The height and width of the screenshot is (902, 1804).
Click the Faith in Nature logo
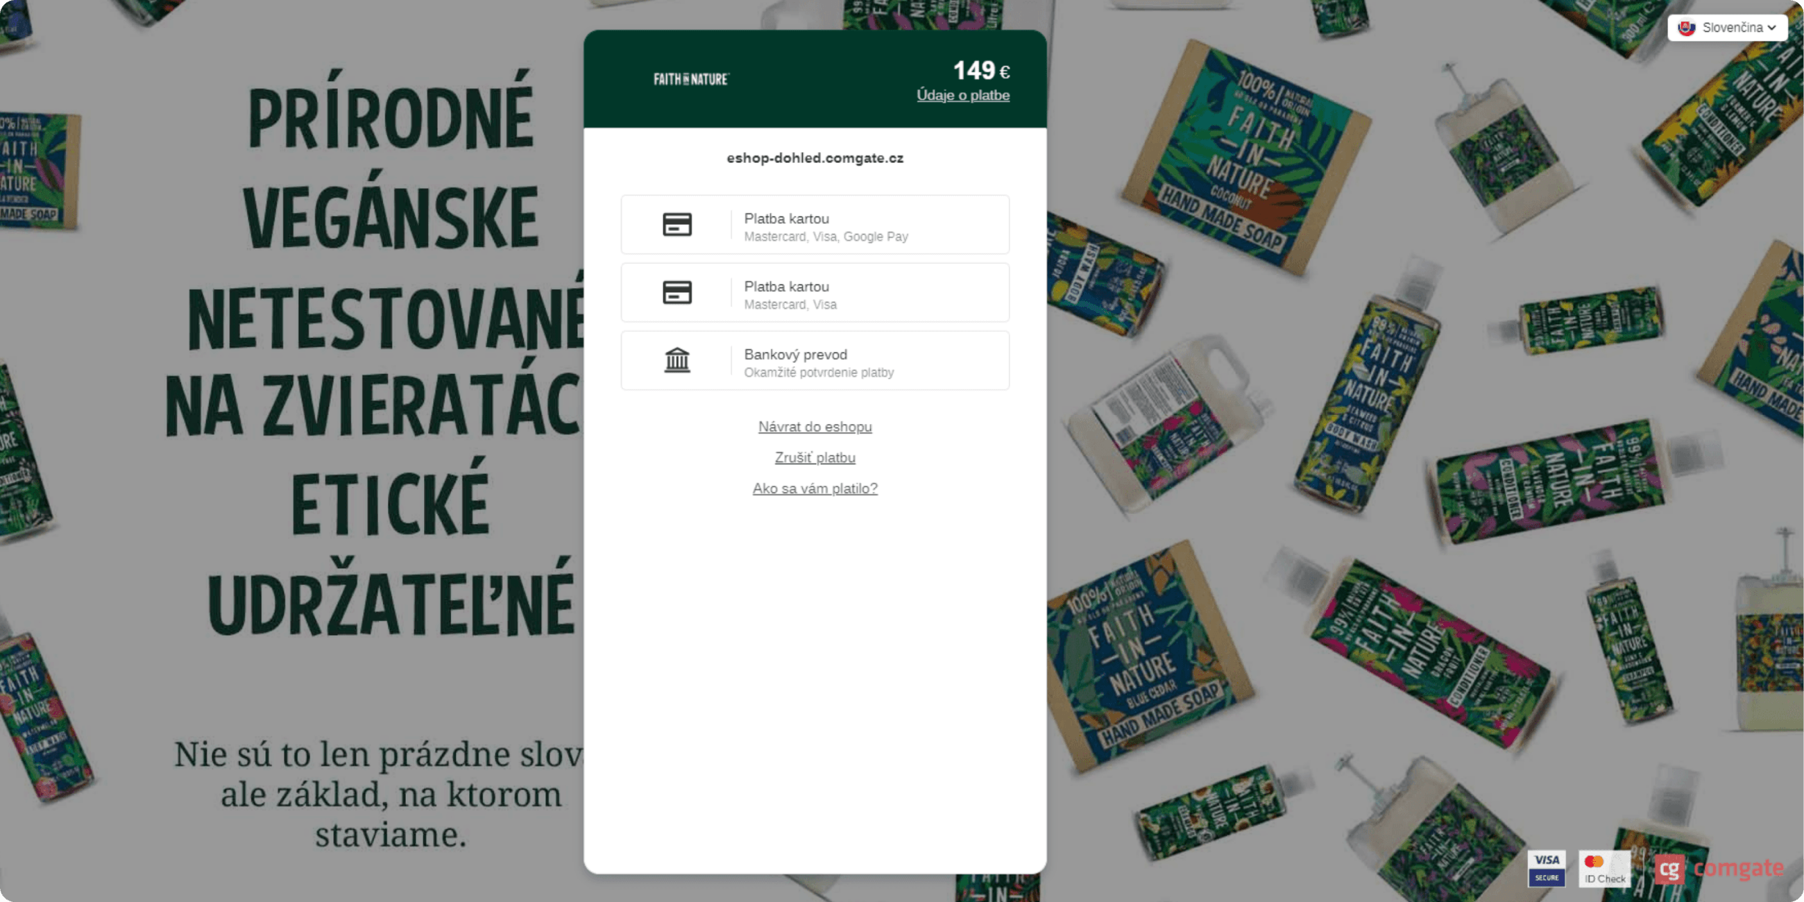pyautogui.click(x=691, y=79)
